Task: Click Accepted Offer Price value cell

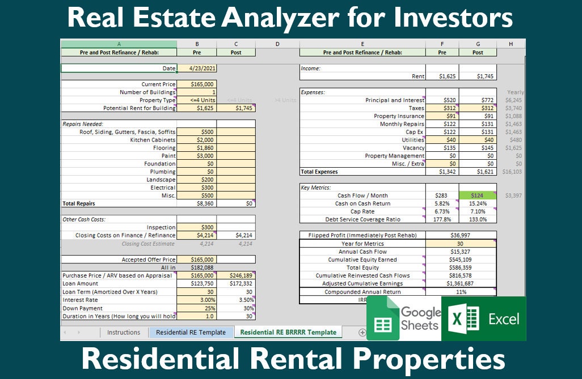Action: (x=197, y=259)
